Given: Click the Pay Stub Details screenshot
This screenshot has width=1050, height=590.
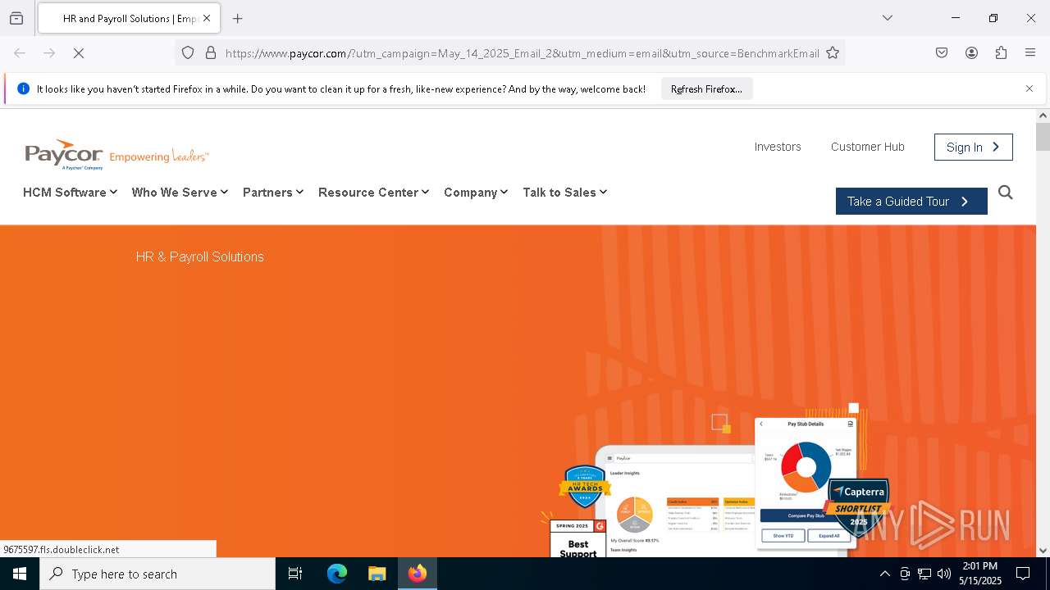Looking at the screenshot, I should tap(806, 483).
